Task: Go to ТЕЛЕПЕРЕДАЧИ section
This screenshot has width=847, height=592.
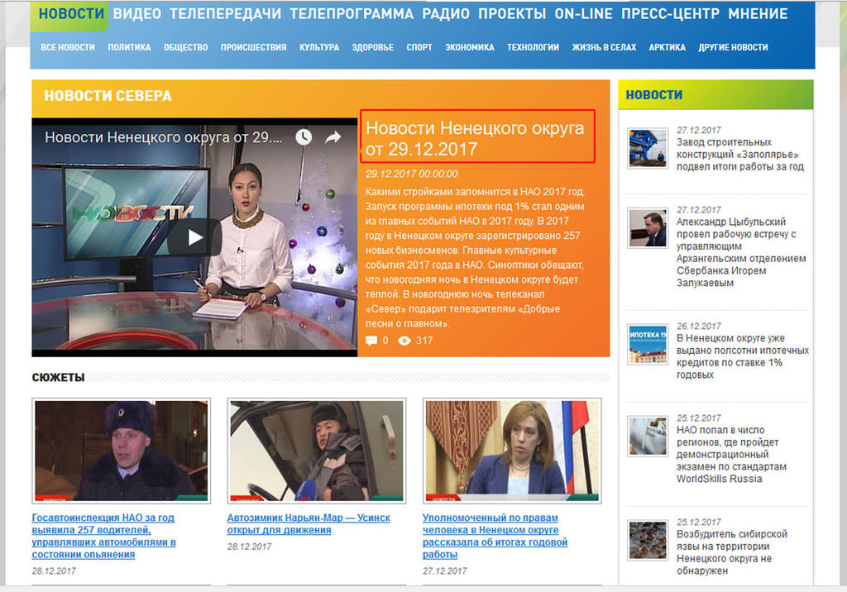Action: [x=225, y=13]
